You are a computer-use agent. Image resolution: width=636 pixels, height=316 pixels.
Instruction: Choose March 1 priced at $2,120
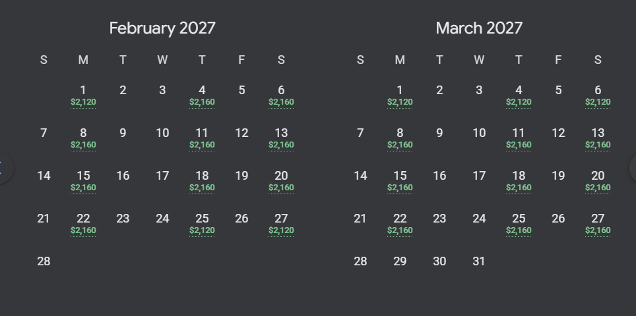pyautogui.click(x=400, y=95)
